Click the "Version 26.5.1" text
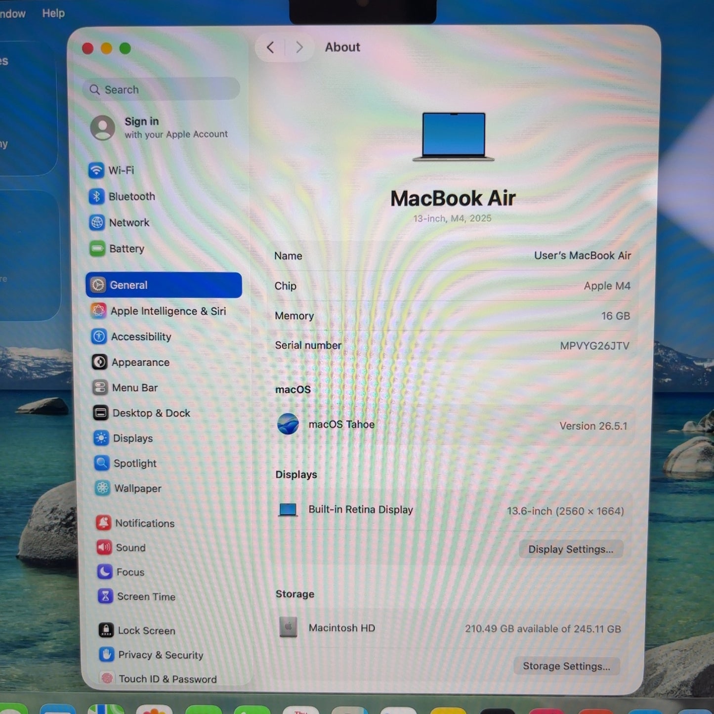Image resolution: width=714 pixels, height=714 pixels. click(x=593, y=426)
